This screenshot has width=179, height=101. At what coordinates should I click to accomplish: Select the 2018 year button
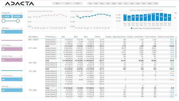(x=77, y=4)
